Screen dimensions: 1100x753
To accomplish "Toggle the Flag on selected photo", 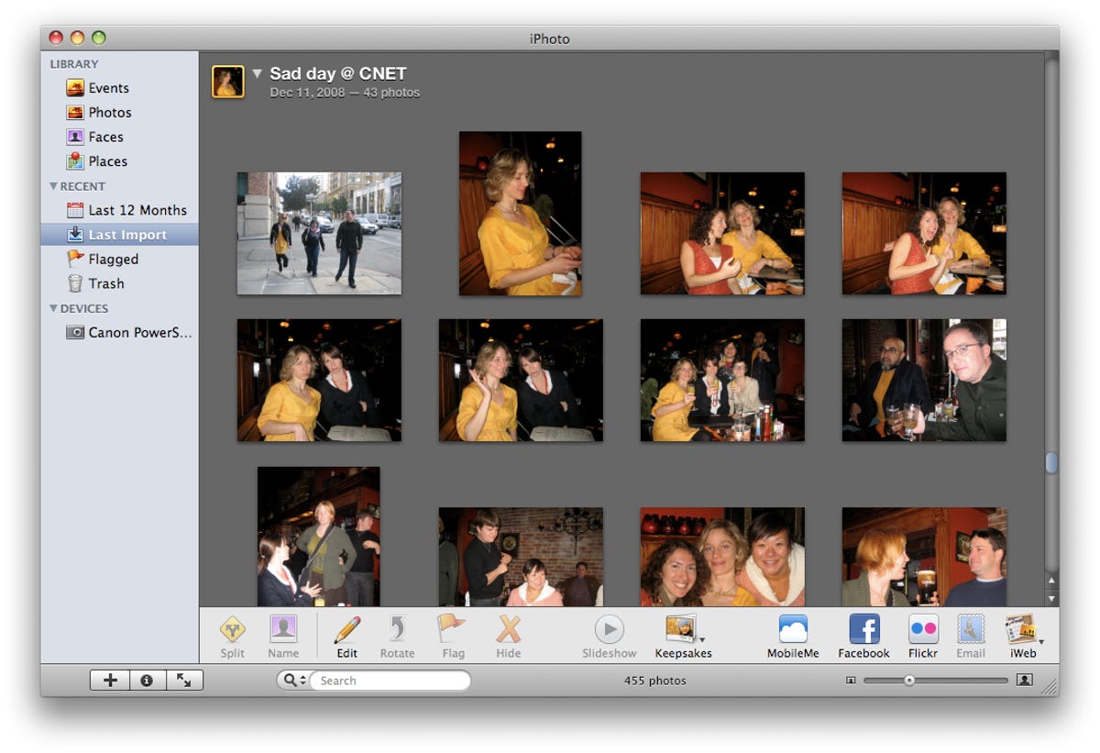I will pos(452,630).
